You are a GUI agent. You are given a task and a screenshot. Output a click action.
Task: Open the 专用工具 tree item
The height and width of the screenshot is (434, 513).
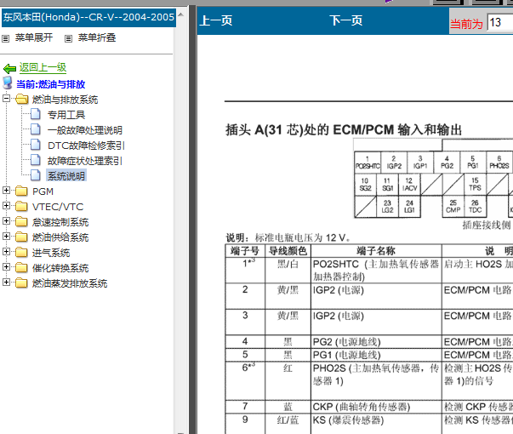pyautogui.click(x=66, y=115)
